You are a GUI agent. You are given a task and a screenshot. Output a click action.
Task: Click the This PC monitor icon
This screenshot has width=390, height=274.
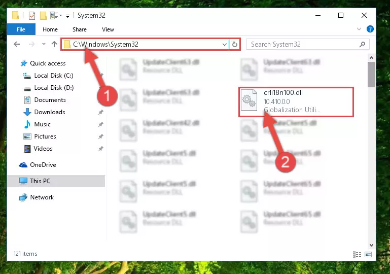point(23,181)
